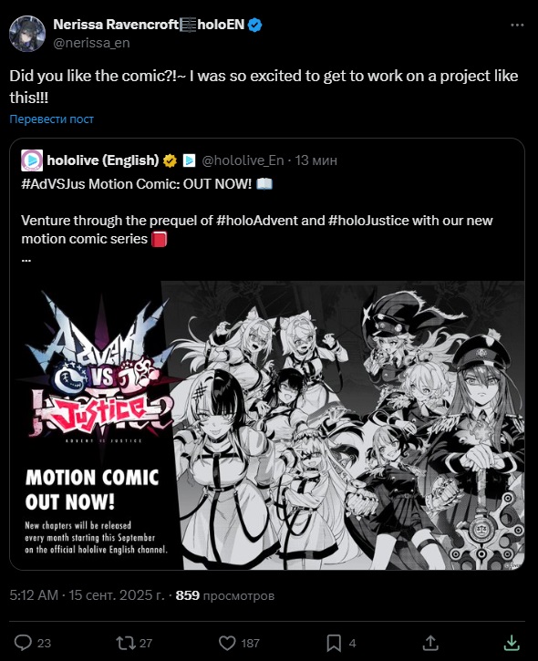Screen dimensions: 538x661
Task: Bookmark this post
Action: pos(334,643)
